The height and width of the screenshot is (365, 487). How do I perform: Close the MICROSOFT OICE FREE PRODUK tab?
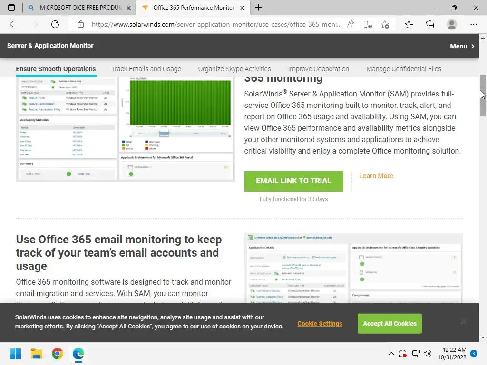pyautogui.click(x=128, y=8)
